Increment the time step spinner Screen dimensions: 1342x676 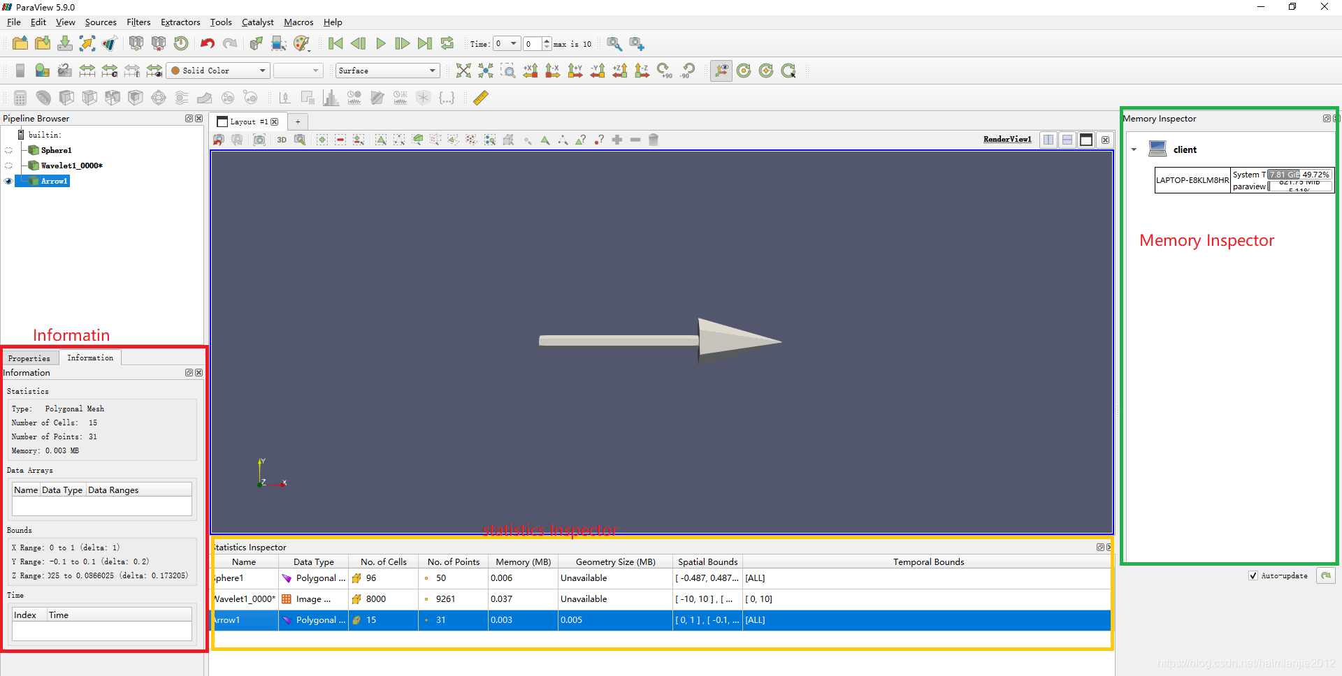547,41
